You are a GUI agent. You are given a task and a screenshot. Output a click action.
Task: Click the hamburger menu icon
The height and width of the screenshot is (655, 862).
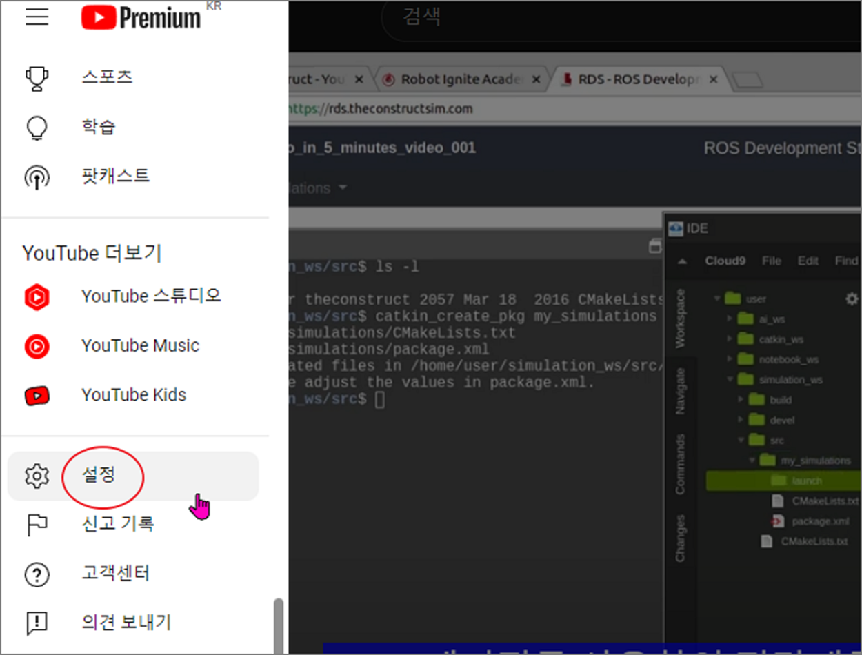click(37, 16)
